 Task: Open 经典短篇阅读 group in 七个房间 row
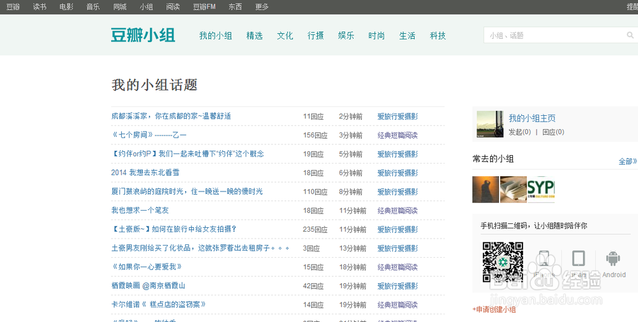point(397,135)
